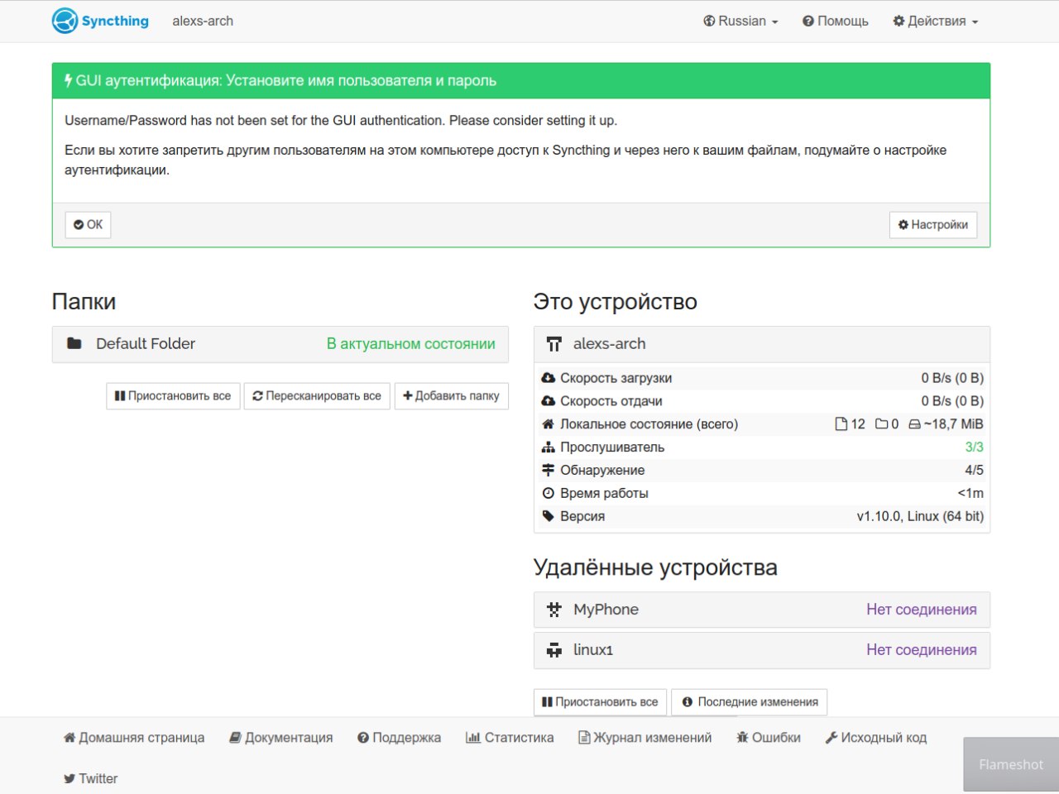
Task: Open Журнал изменений link
Action: pyautogui.click(x=645, y=738)
